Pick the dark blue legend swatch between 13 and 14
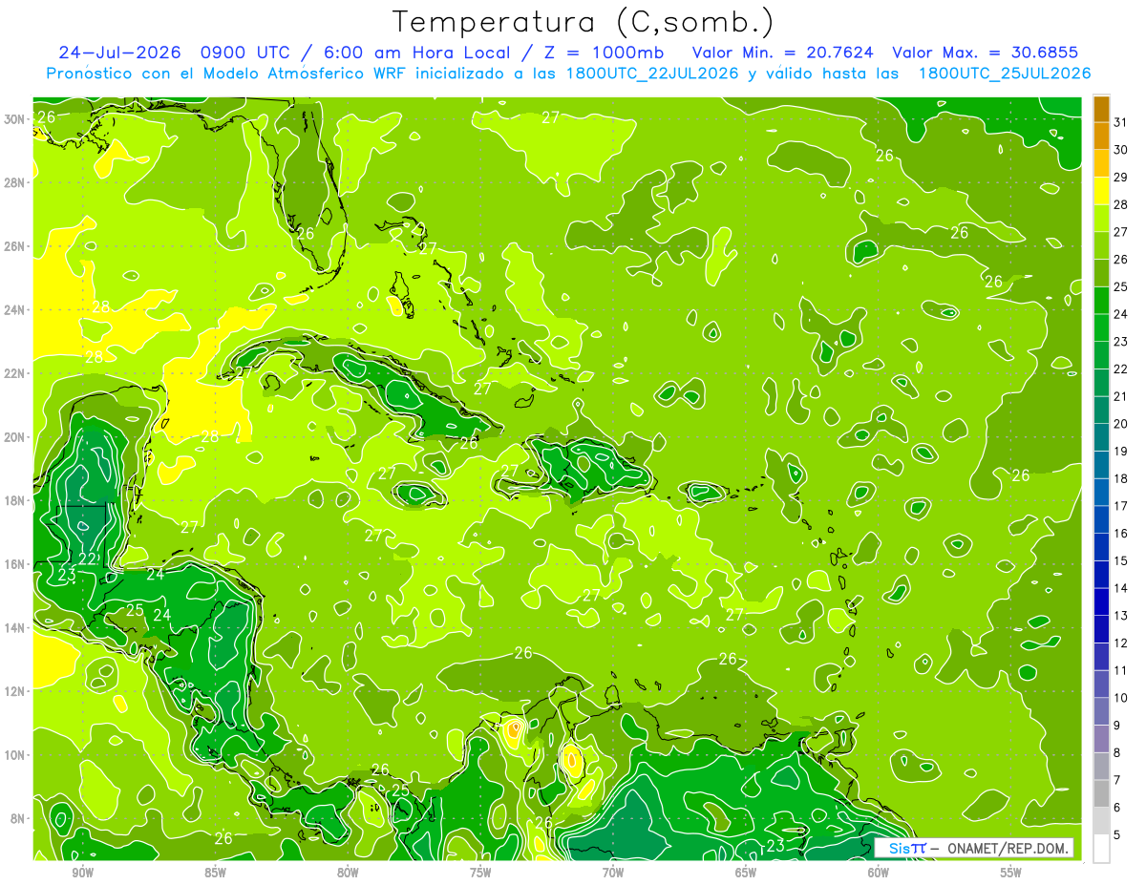Screen dimensions: 1146x885 click(1101, 601)
